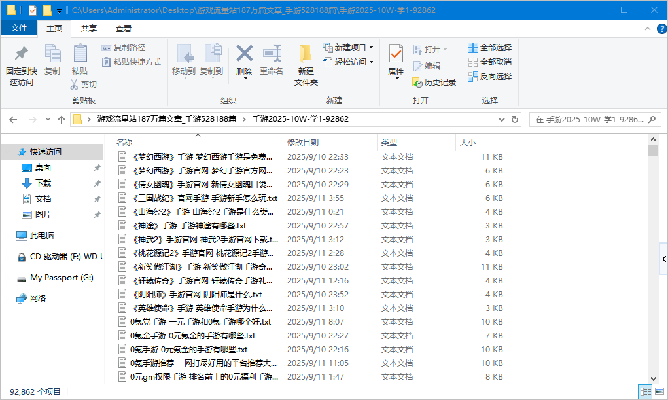Open the 查看 ribbon tab
The width and height of the screenshot is (668, 400).
[x=124, y=28]
